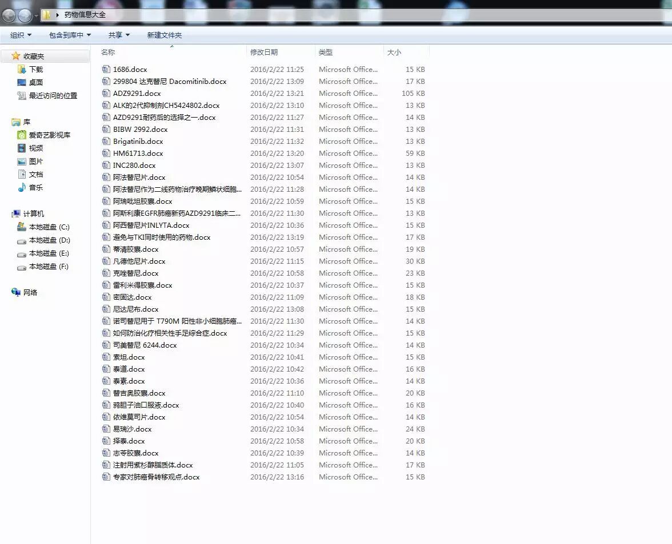Select file 泰素.docx
This screenshot has height=544, width=672.
[x=129, y=381]
